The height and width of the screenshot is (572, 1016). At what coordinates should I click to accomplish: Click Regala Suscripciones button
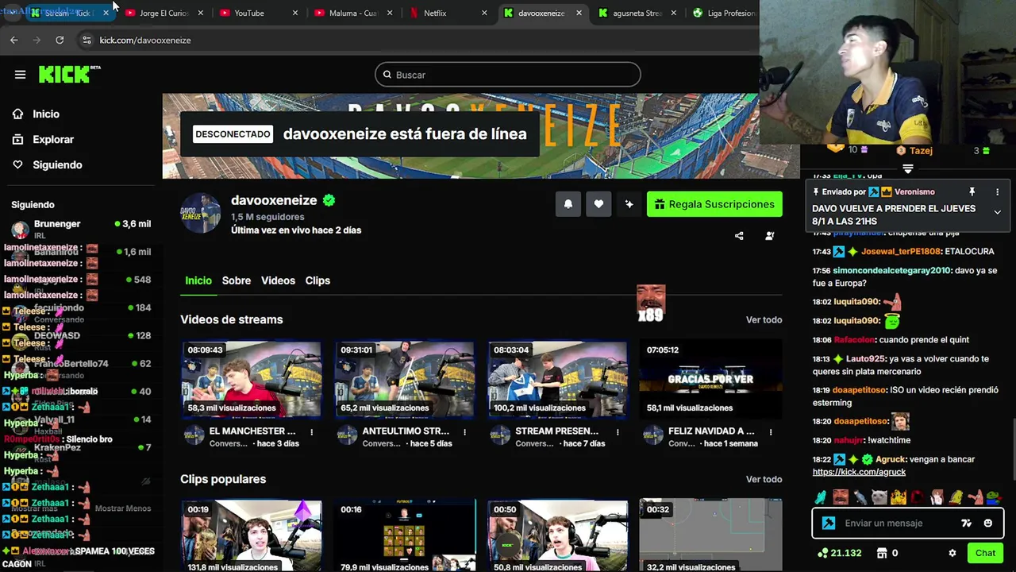(714, 204)
